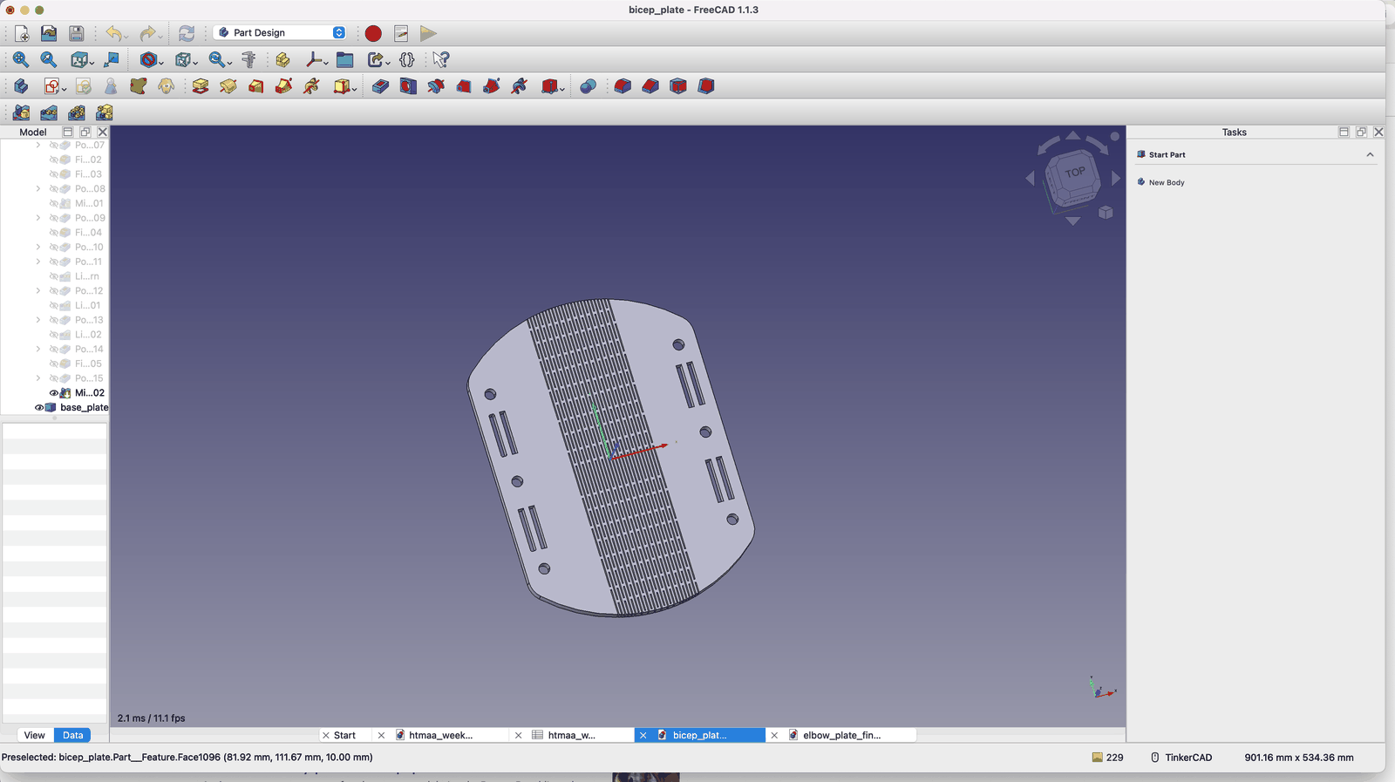Screen dimensions: 1395x782
Task: Select the Pad tool icon
Action: click(201, 86)
